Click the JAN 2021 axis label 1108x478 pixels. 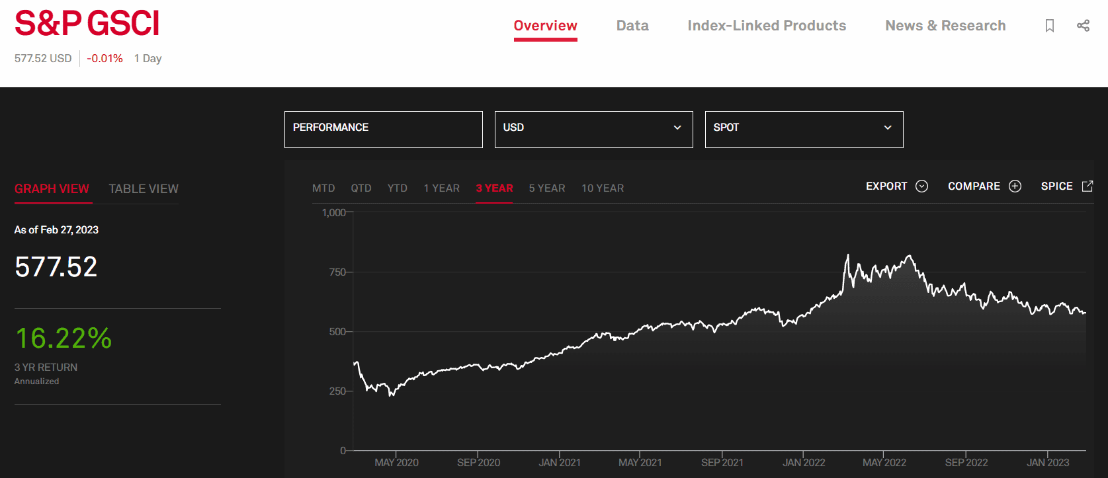(560, 463)
